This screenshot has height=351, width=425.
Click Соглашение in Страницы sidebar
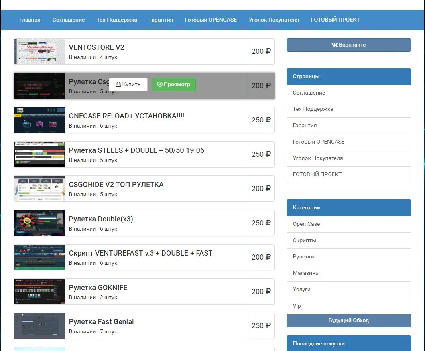click(x=348, y=93)
